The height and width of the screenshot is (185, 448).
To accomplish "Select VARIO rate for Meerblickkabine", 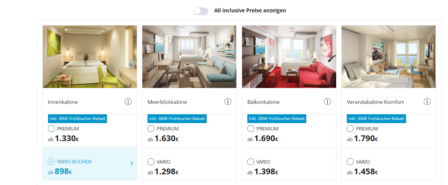I will pyautogui.click(x=151, y=162).
